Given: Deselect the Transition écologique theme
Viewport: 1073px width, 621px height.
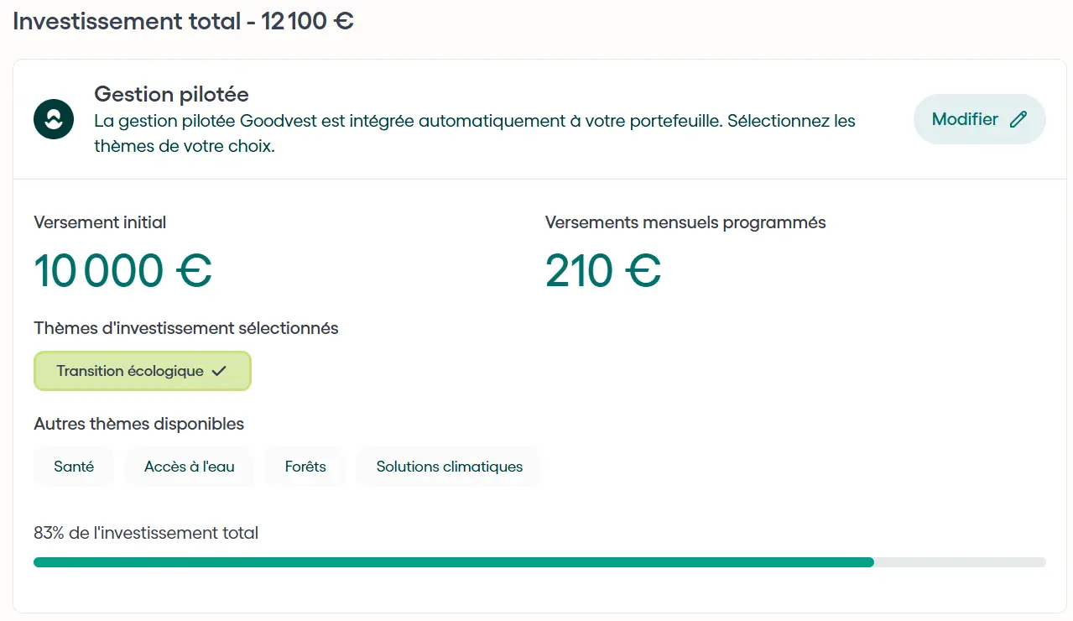Looking at the screenshot, I should coord(142,370).
